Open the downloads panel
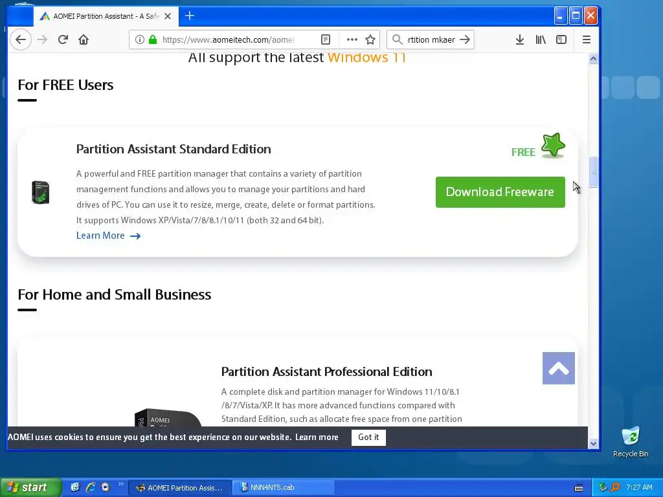The height and width of the screenshot is (497, 663). (x=520, y=39)
